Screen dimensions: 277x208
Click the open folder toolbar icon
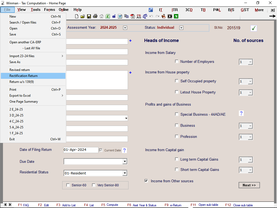(83, 16)
